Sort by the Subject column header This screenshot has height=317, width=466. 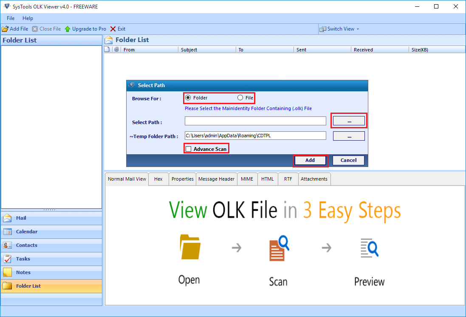click(207, 50)
